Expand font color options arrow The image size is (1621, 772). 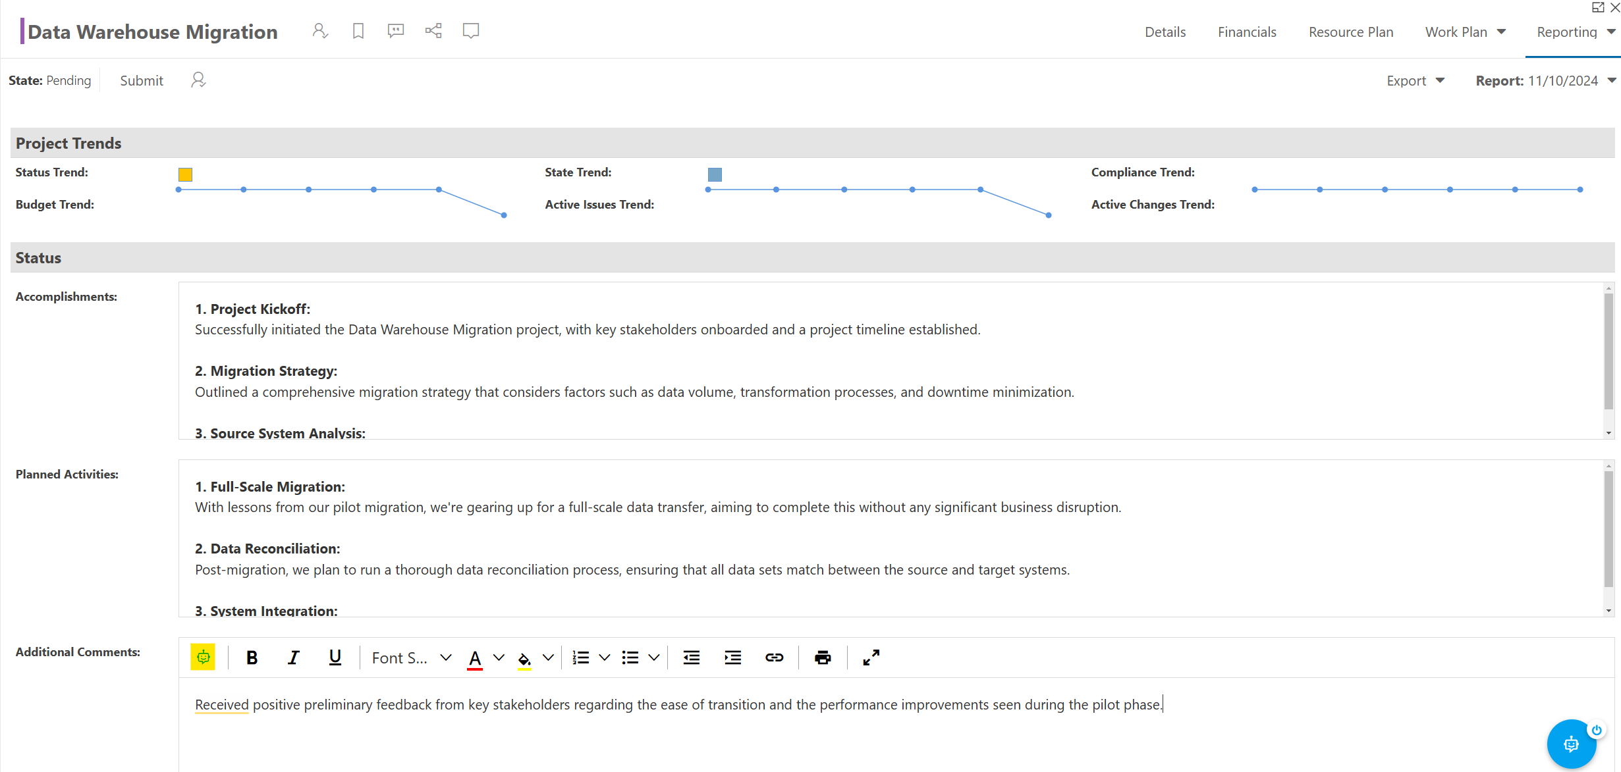pyautogui.click(x=499, y=657)
